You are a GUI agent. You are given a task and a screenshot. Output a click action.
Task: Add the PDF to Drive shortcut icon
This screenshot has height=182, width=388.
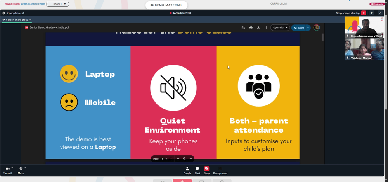(243, 27)
